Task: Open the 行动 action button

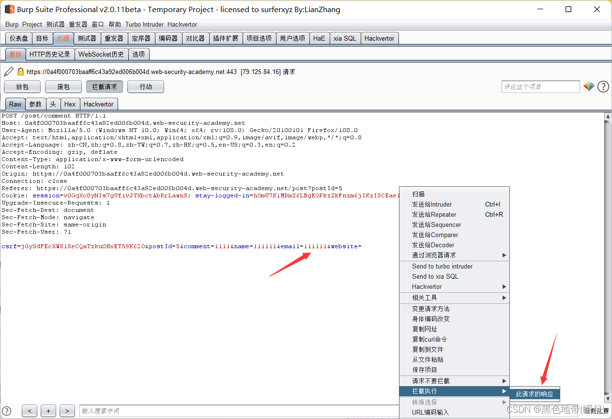Action: (146, 87)
